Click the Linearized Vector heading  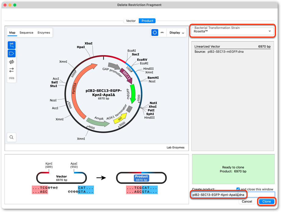207,46
